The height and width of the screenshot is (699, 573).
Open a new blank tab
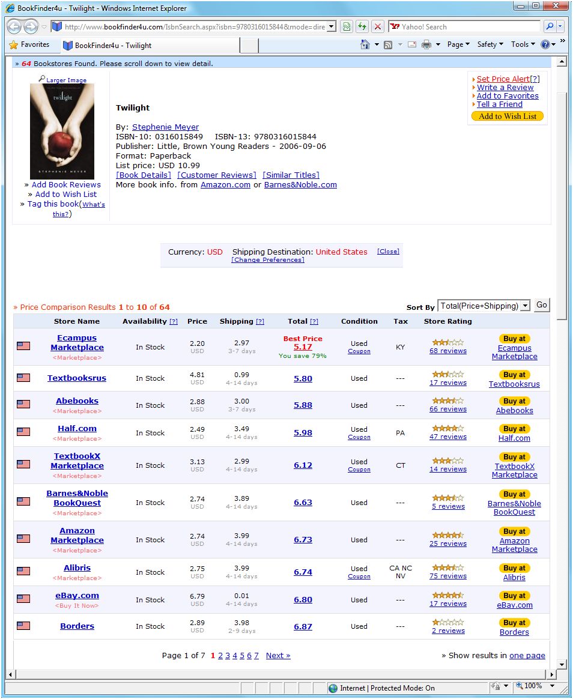[x=249, y=46]
